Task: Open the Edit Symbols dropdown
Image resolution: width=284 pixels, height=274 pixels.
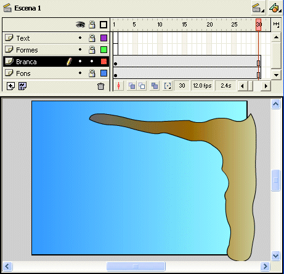Action: (x=275, y=8)
